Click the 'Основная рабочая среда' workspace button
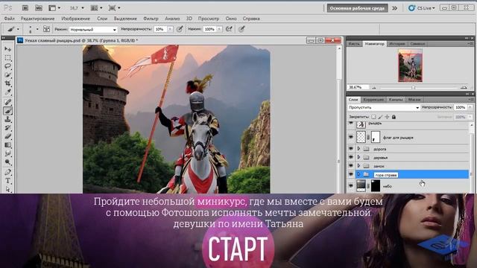 pos(358,8)
